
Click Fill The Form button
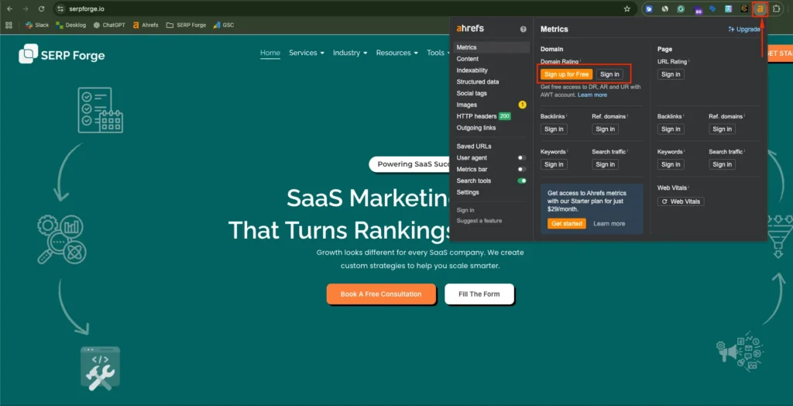coord(479,294)
